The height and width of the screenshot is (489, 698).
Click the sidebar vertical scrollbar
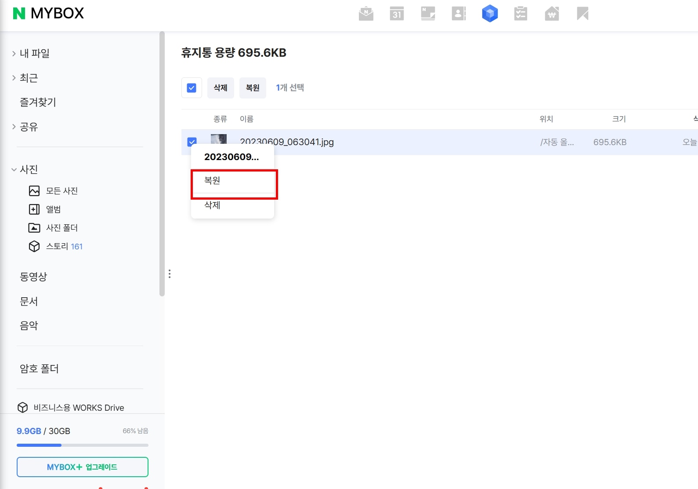[162, 164]
